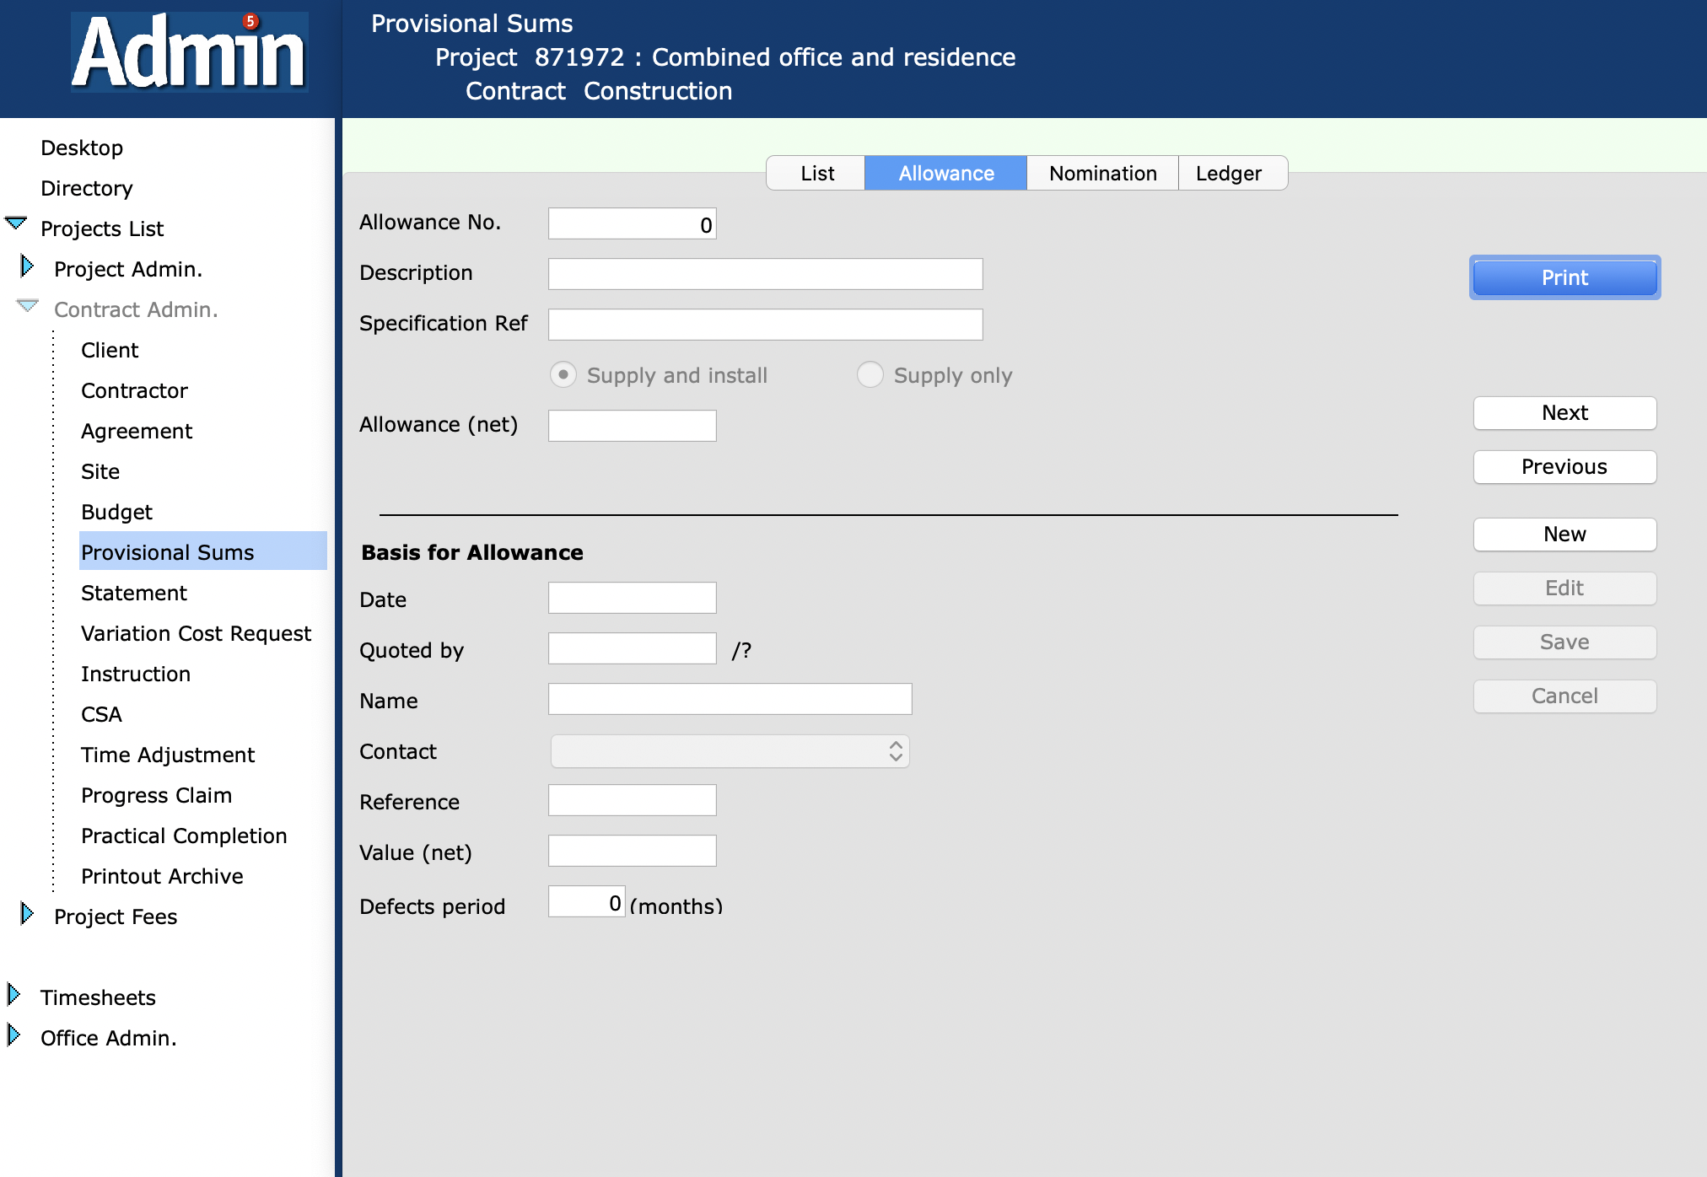The image size is (1707, 1177).
Task: Click the Admin logo
Action: pyautogui.click(x=189, y=54)
